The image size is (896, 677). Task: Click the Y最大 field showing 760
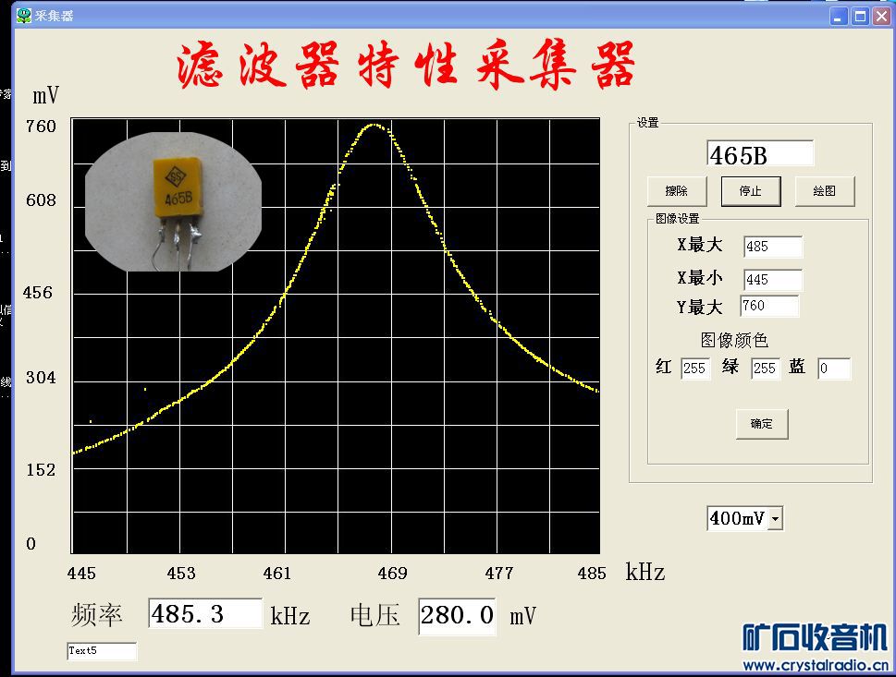pyautogui.click(x=769, y=306)
